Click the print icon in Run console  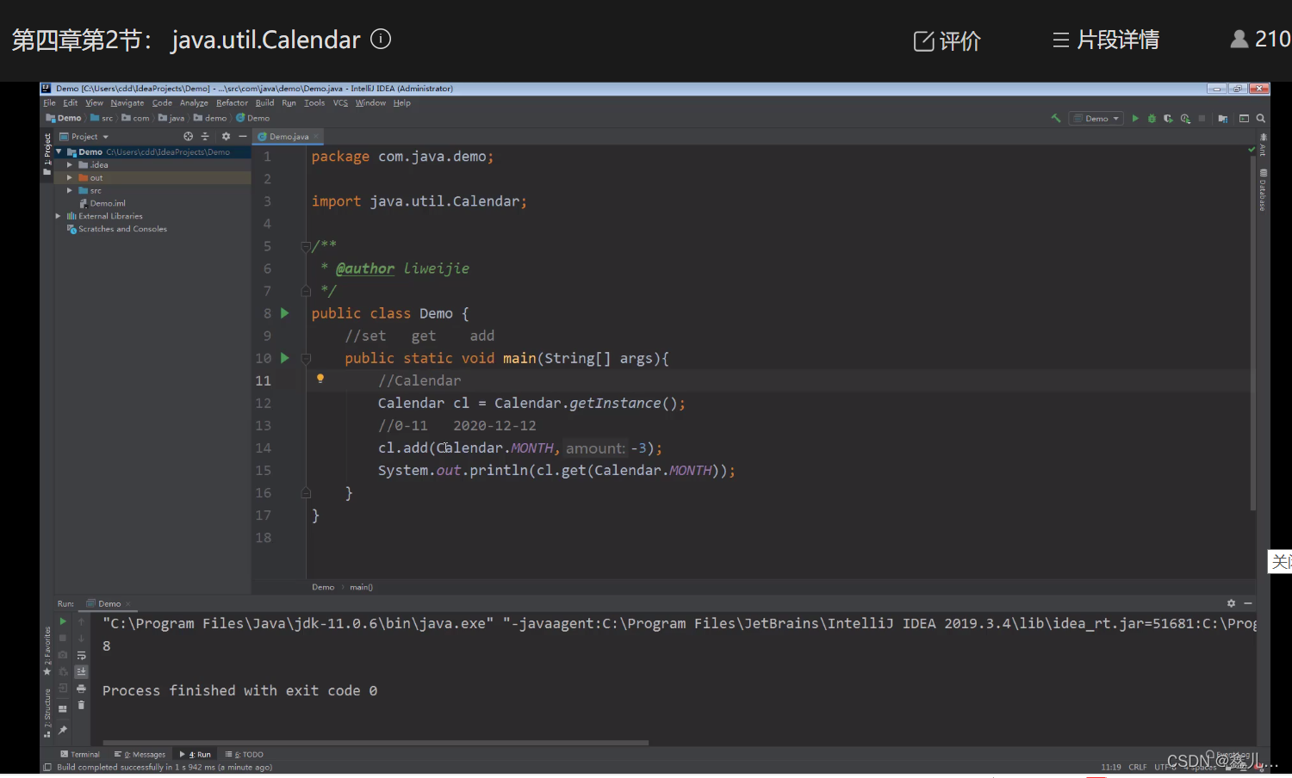point(81,688)
